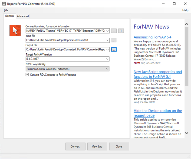The height and width of the screenshot is (159, 191).
Task: Expand the NAV Compatibility dropdown
Action: point(107,69)
